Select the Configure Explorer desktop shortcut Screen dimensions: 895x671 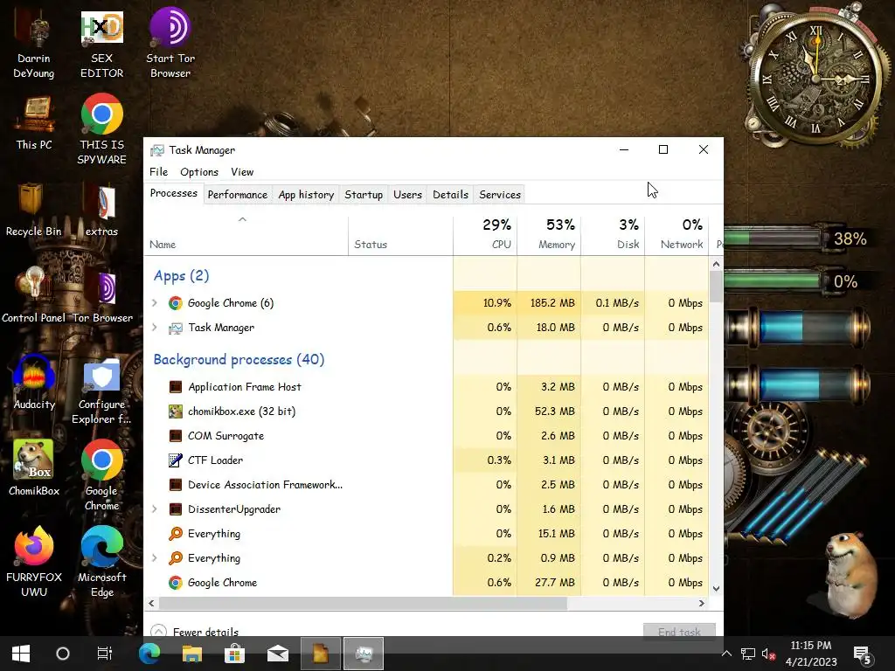(101, 391)
